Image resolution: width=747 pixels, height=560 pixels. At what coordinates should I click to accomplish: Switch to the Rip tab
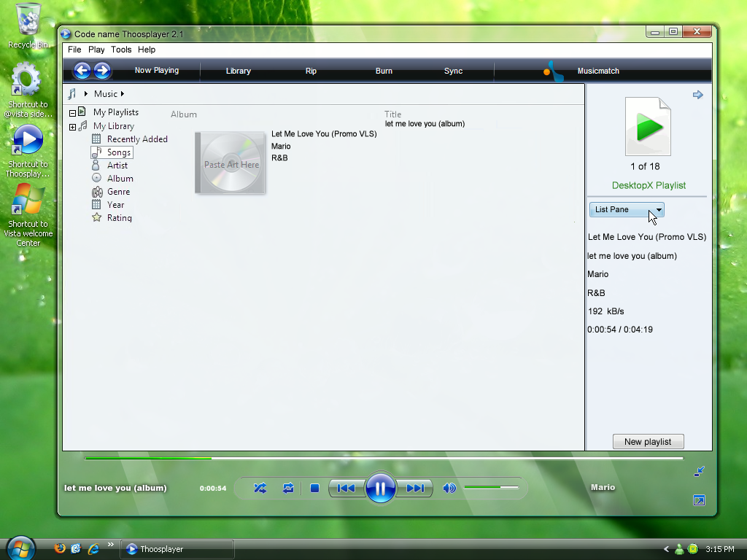[x=311, y=71]
